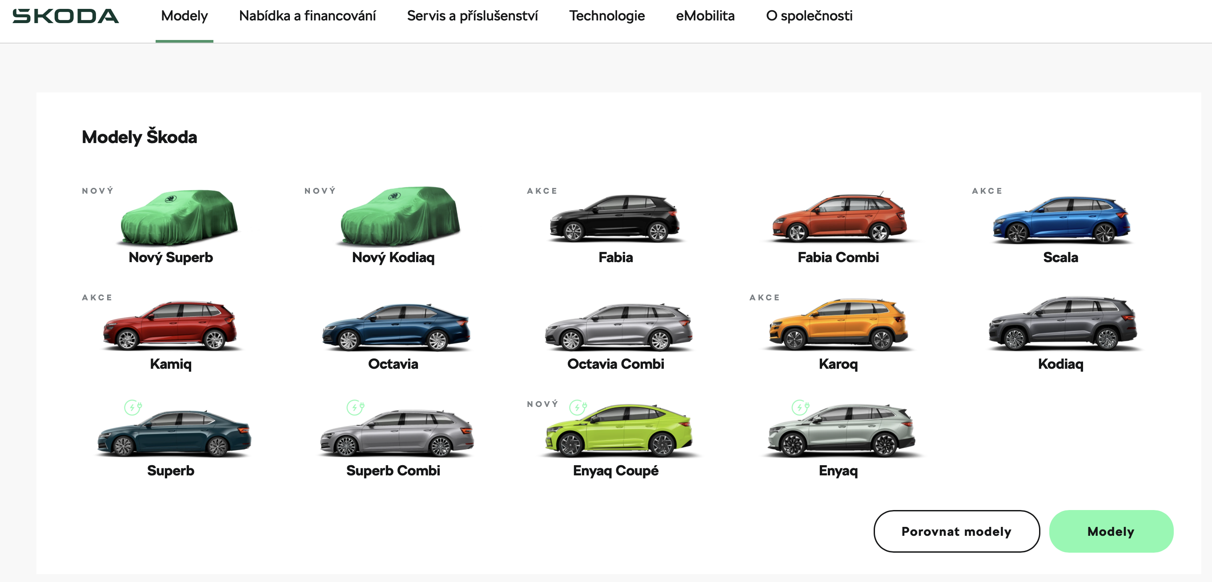Select the red Kamiq car image

(x=170, y=325)
